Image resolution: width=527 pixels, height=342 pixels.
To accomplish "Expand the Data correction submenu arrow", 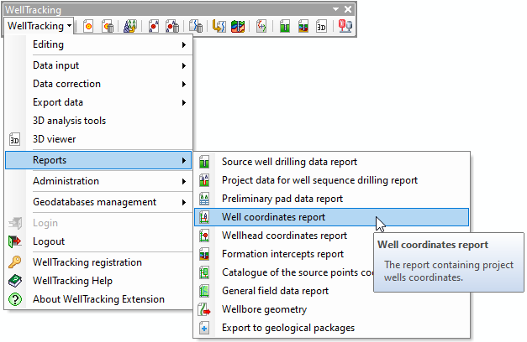I will (x=184, y=84).
